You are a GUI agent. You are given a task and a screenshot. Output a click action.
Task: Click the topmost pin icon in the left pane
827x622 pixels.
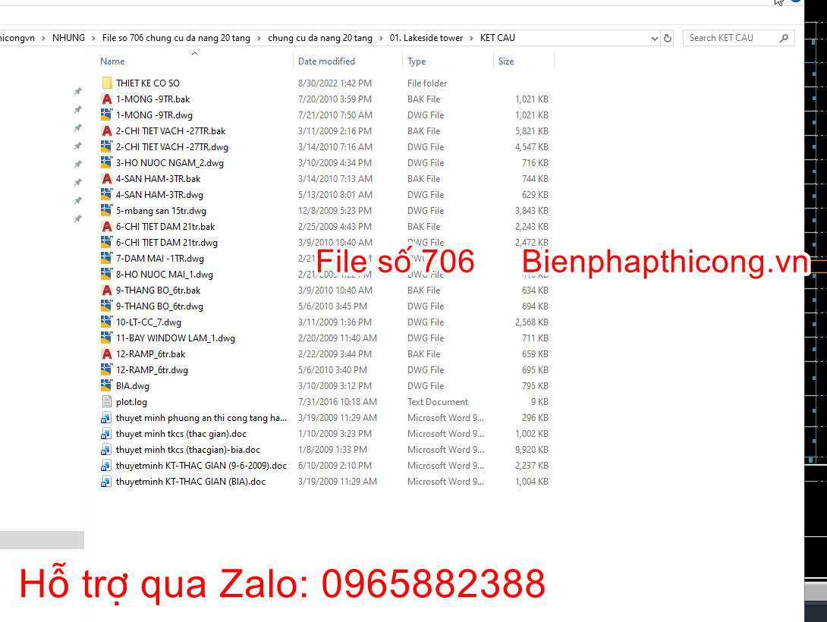pyautogui.click(x=77, y=92)
